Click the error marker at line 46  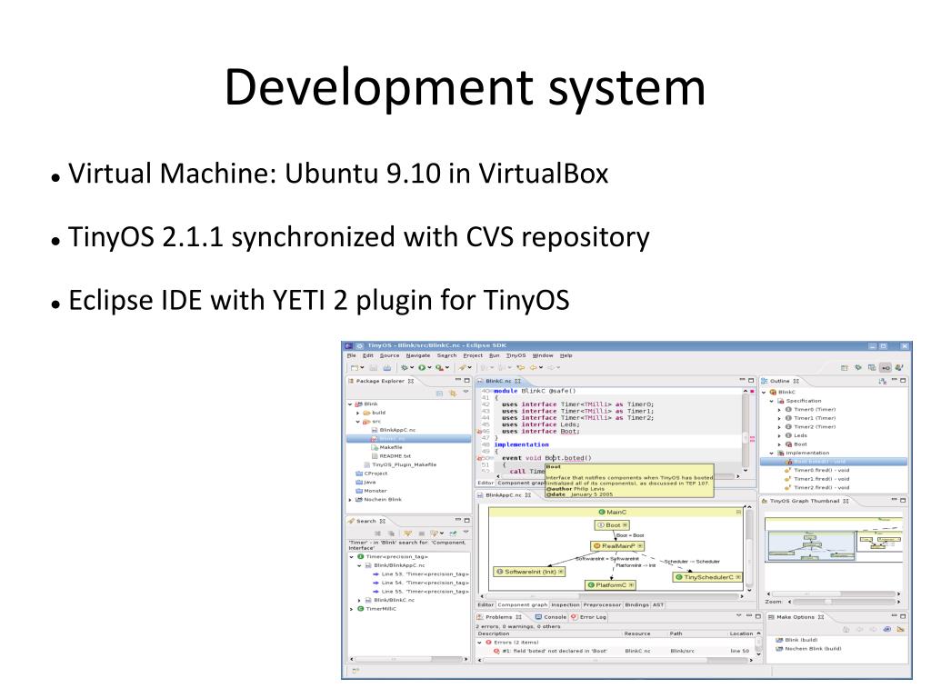coord(480,432)
